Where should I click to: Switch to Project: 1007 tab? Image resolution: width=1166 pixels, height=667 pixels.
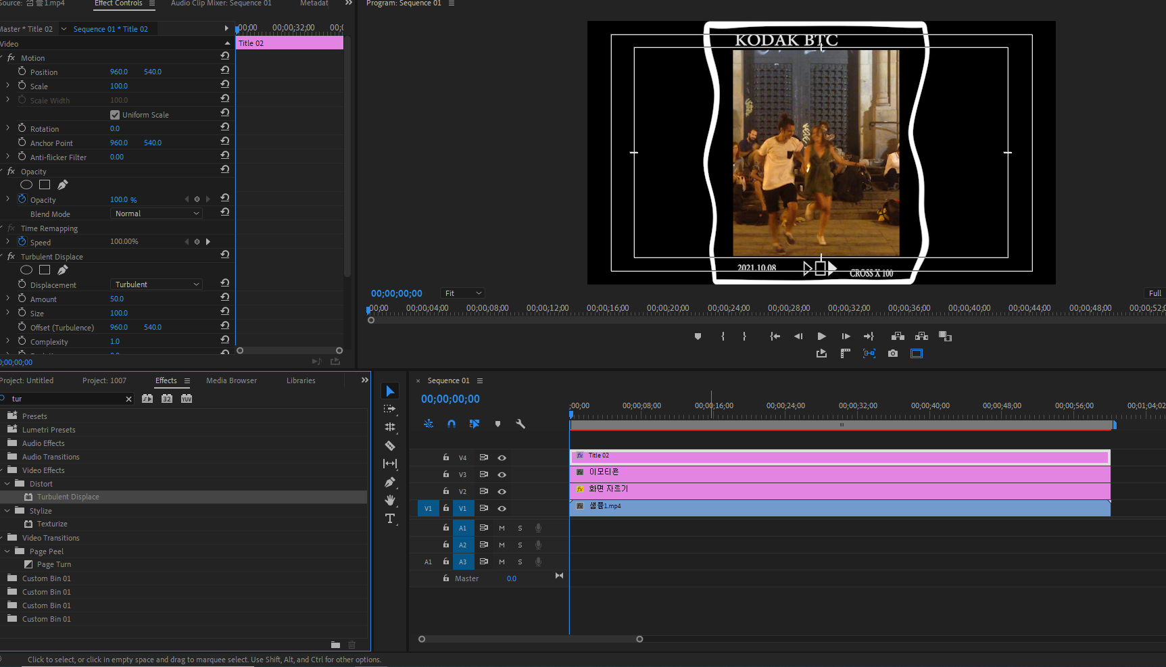tap(104, 380)
